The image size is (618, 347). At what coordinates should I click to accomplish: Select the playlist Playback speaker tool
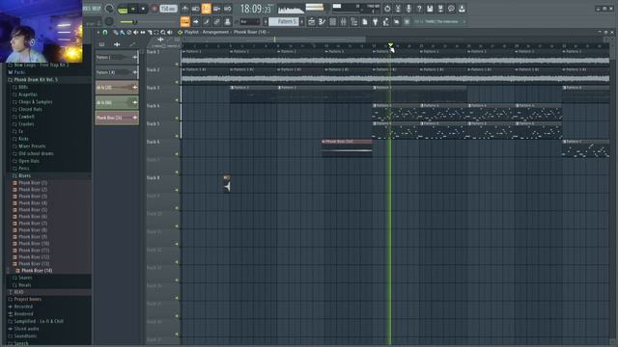tap(170, 32)
